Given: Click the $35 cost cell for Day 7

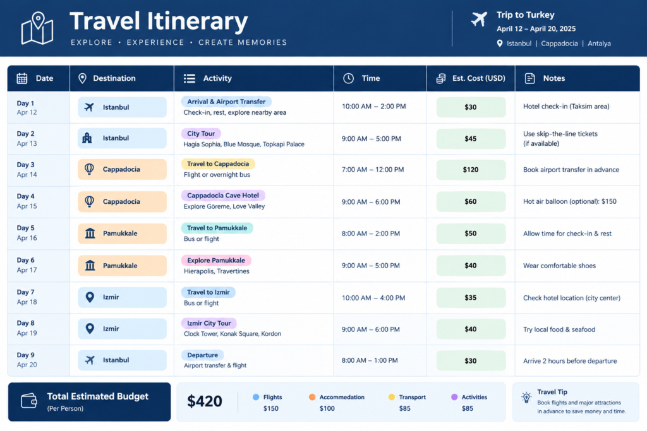Looking at the screenshot, I should 471,297.
